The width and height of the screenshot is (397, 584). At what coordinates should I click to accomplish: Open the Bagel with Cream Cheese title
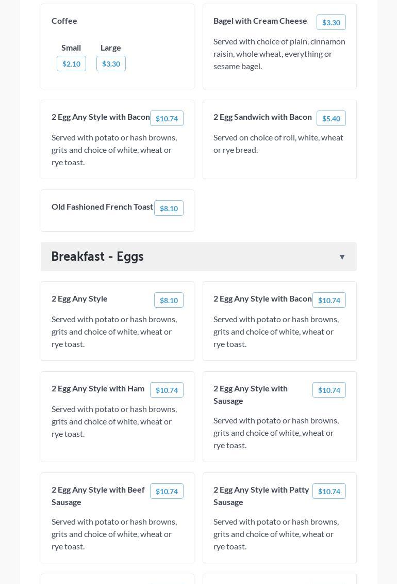point(260,21)
